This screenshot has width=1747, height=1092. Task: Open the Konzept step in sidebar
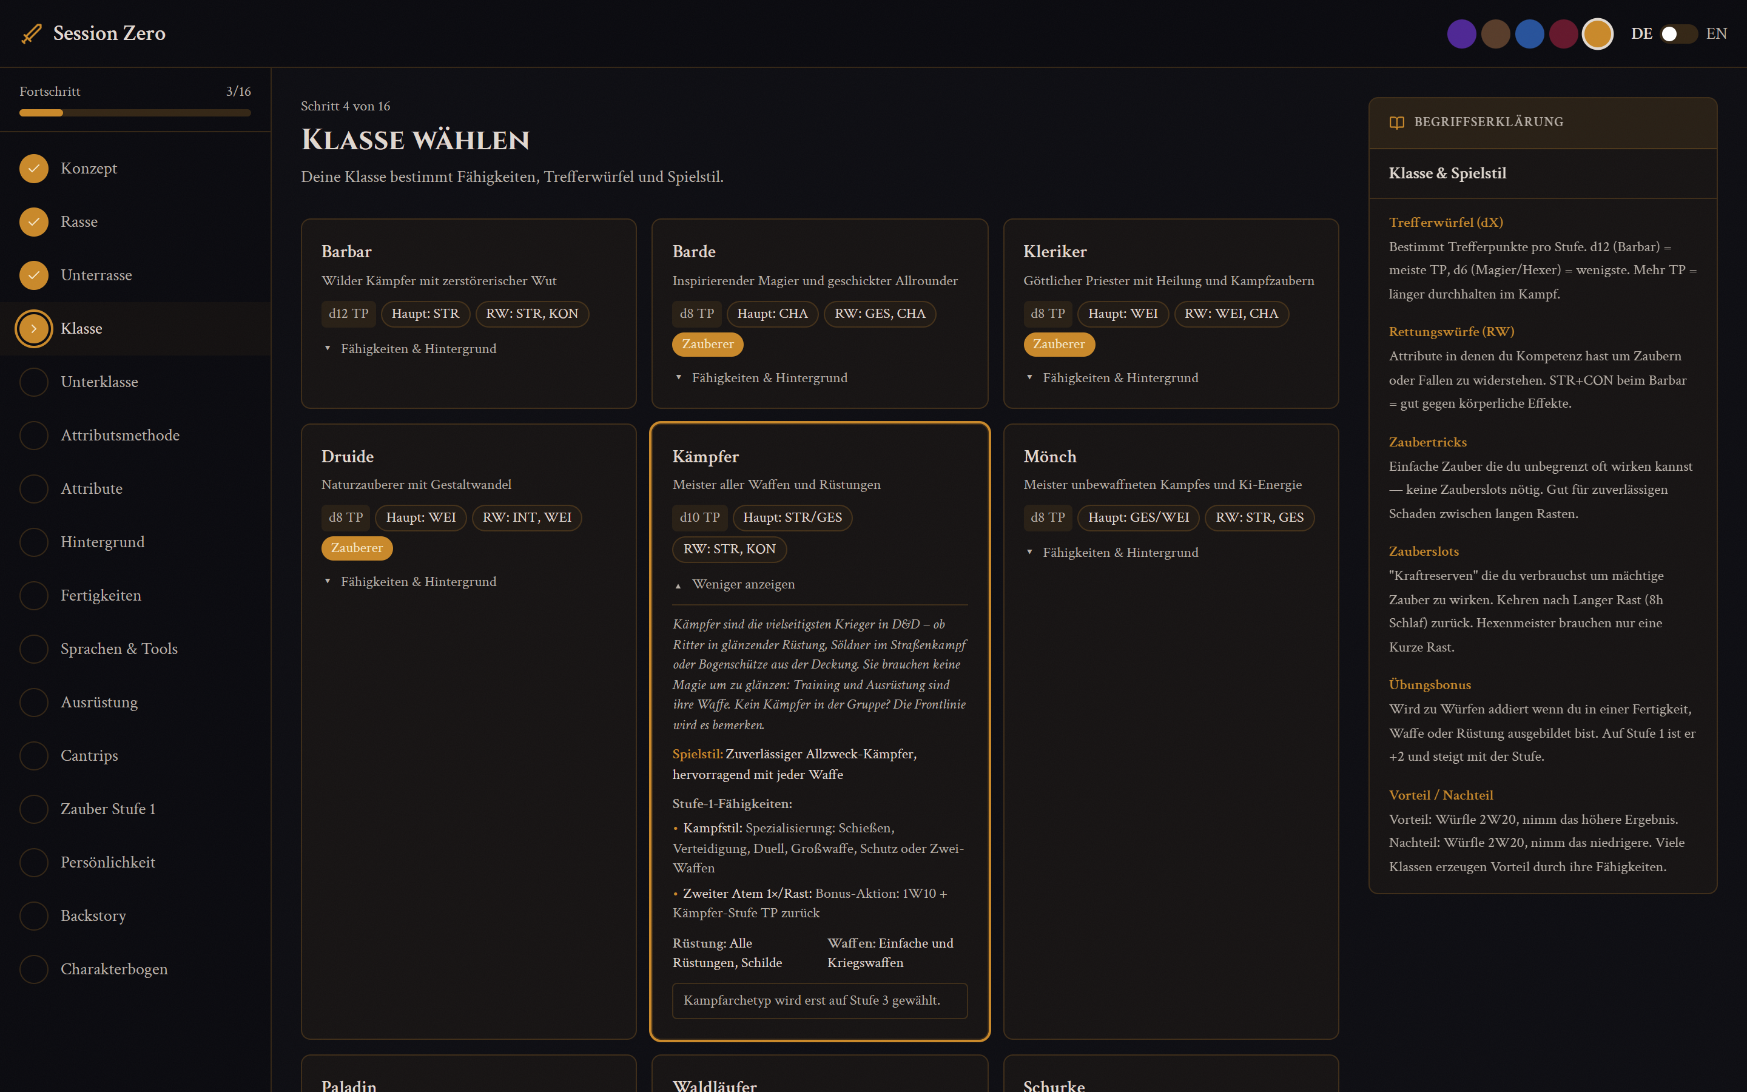(x=89, y=168)
